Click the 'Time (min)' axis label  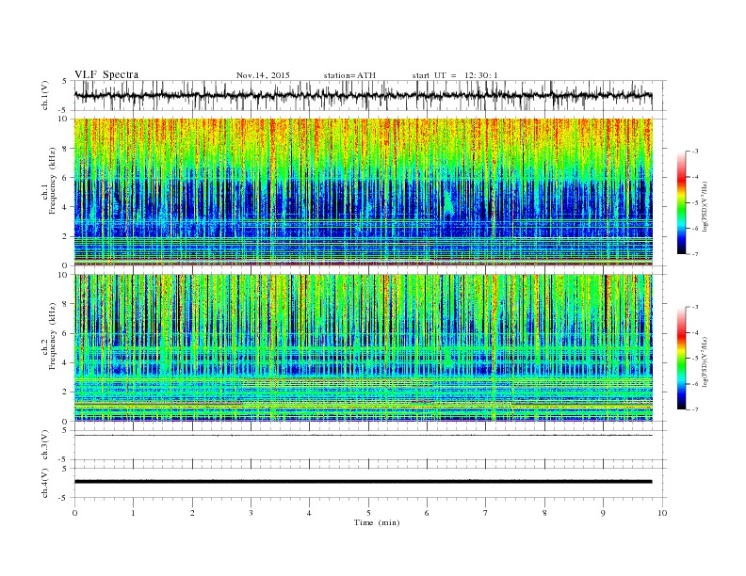click(x=377, y=522)
